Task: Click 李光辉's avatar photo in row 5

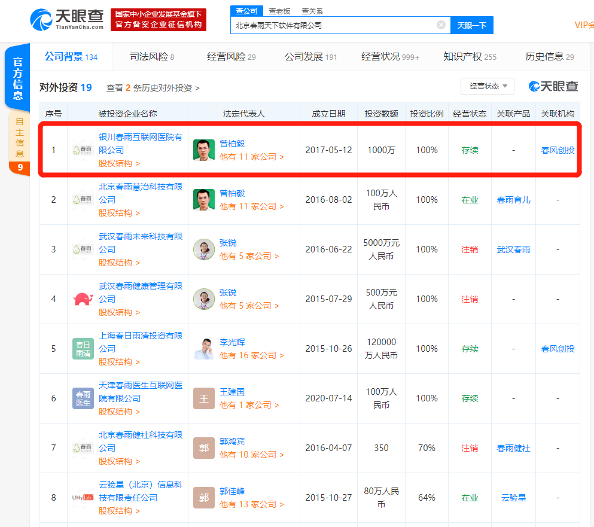Action: click(205, 348)
